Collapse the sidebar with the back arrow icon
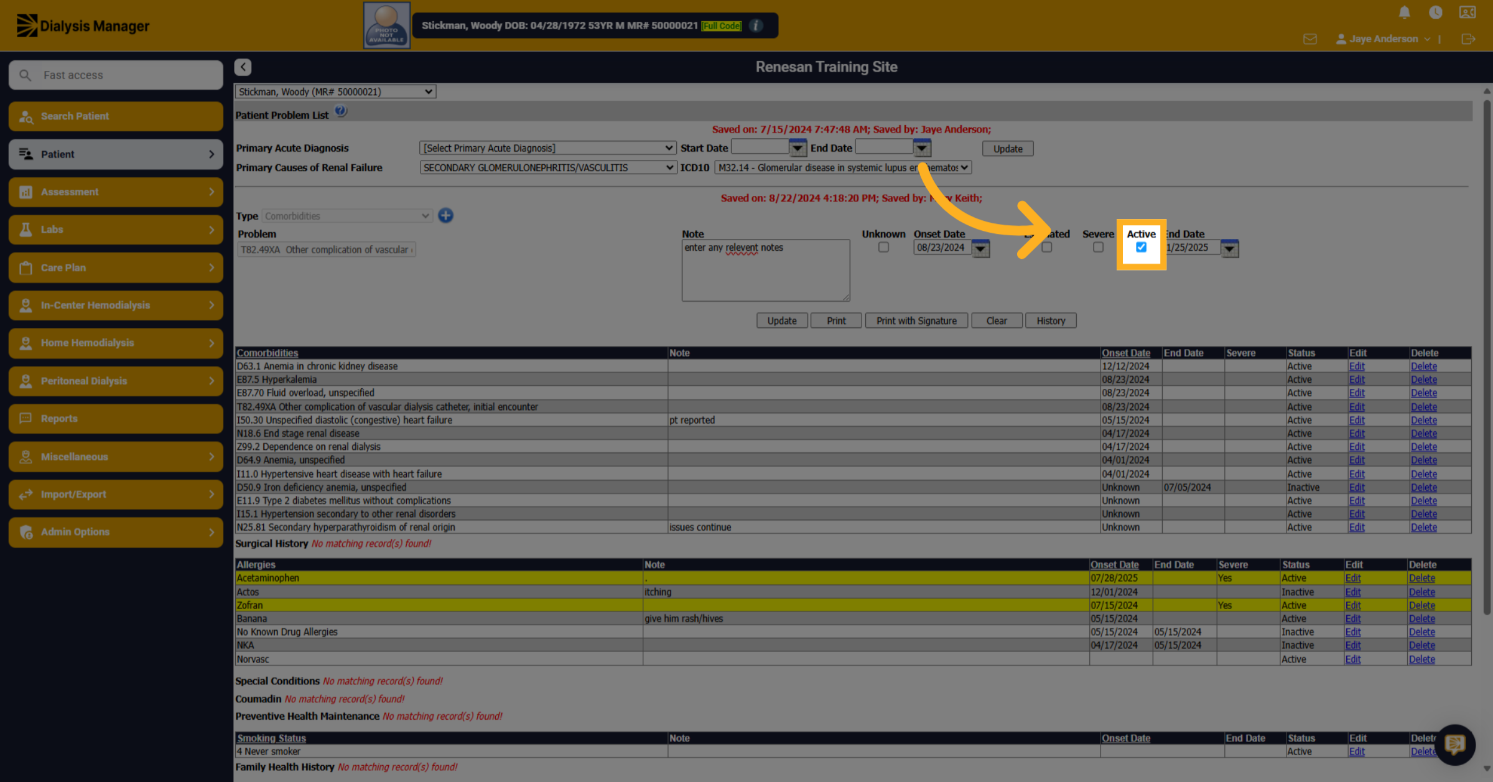 click(x=243, y=67)
